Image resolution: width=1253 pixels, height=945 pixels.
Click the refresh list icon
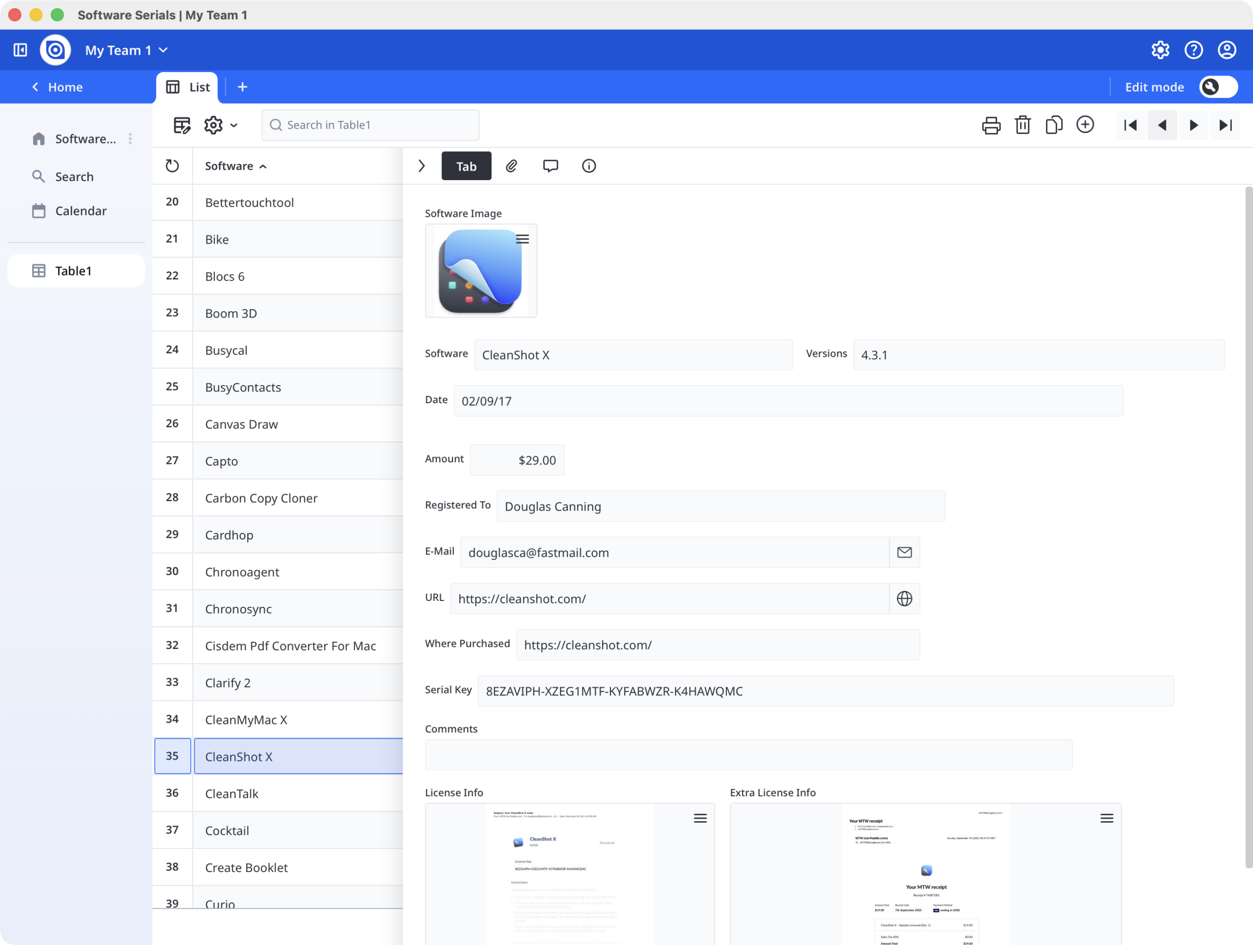tap(172, 166)
